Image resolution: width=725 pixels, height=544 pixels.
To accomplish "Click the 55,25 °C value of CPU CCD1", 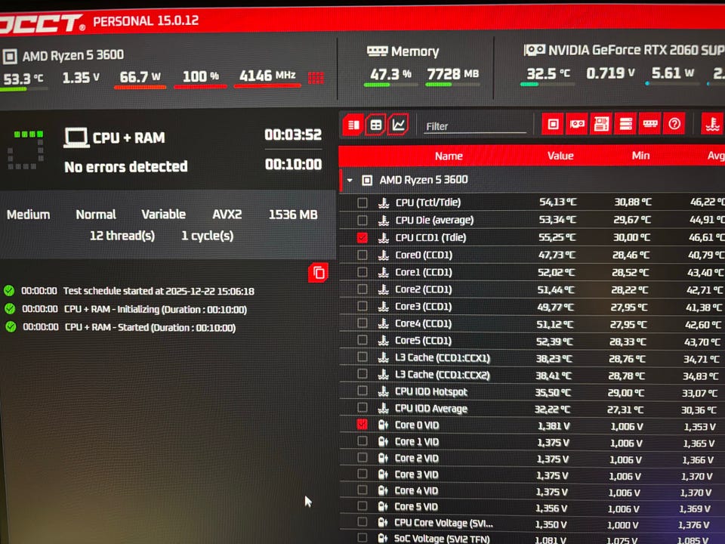I will pyautogui.click(x=557, y=237).
